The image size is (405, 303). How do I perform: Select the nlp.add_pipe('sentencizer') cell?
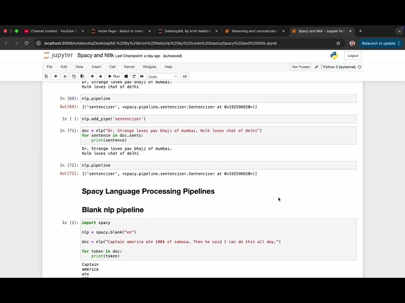[218, 119]
